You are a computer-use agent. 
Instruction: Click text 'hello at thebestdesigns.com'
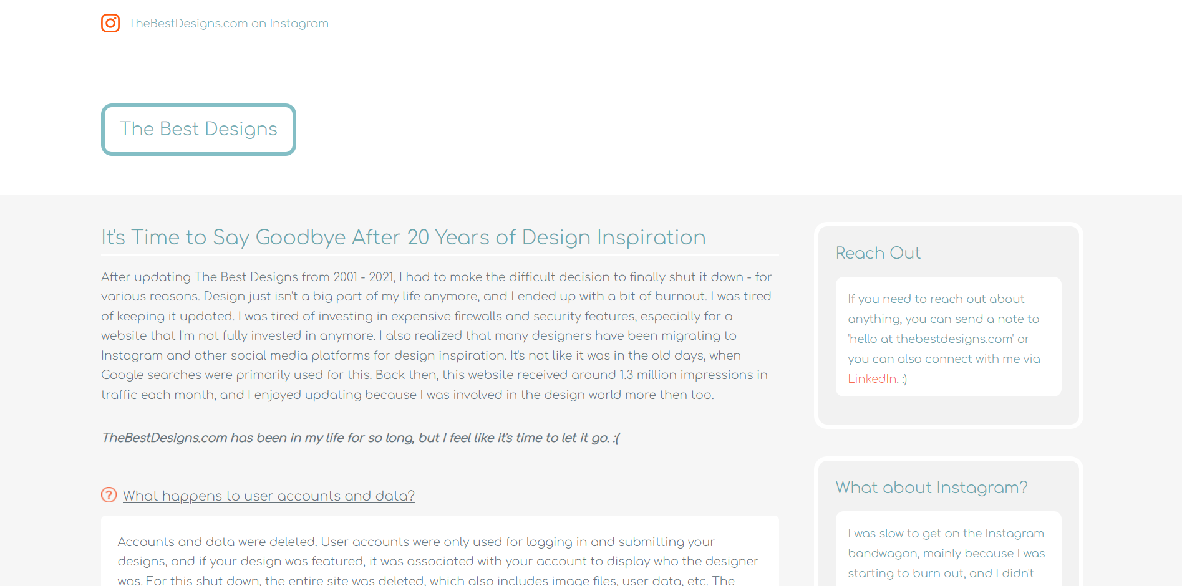(x=931, y=339)
